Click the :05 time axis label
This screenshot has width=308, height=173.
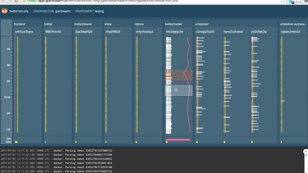point(8,113)
